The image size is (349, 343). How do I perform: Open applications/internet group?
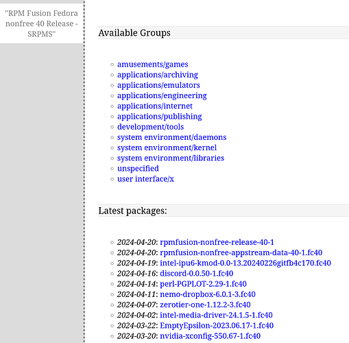[155, 106]
